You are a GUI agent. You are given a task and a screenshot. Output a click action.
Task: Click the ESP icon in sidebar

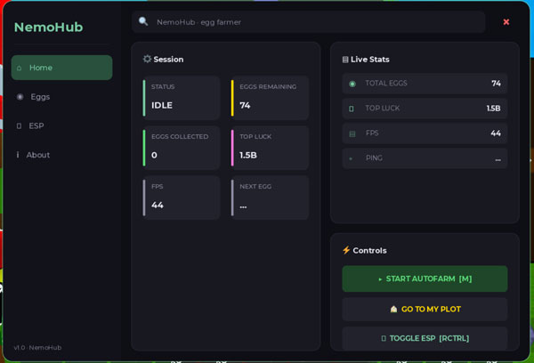(x=19, y=126)
